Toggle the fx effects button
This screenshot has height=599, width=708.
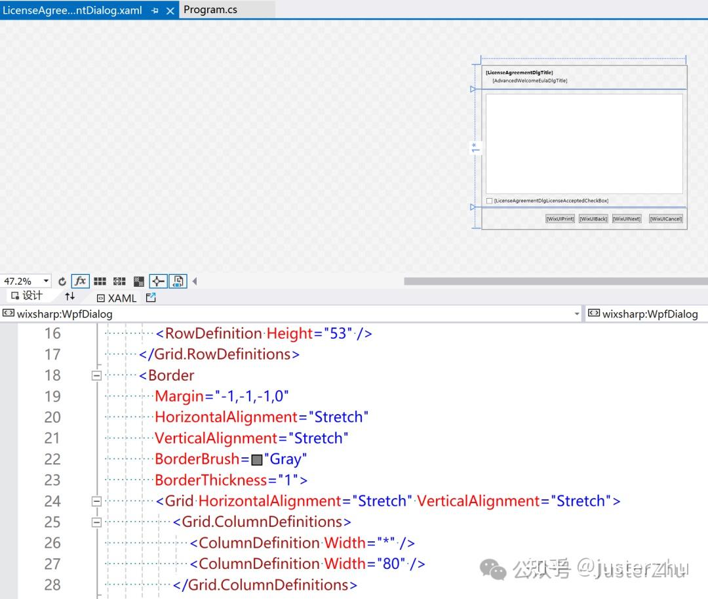[x=80, y=281]
